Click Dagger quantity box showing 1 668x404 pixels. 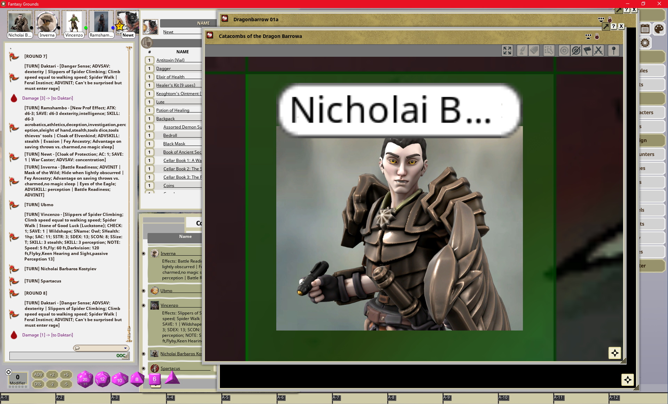[149, 69]
